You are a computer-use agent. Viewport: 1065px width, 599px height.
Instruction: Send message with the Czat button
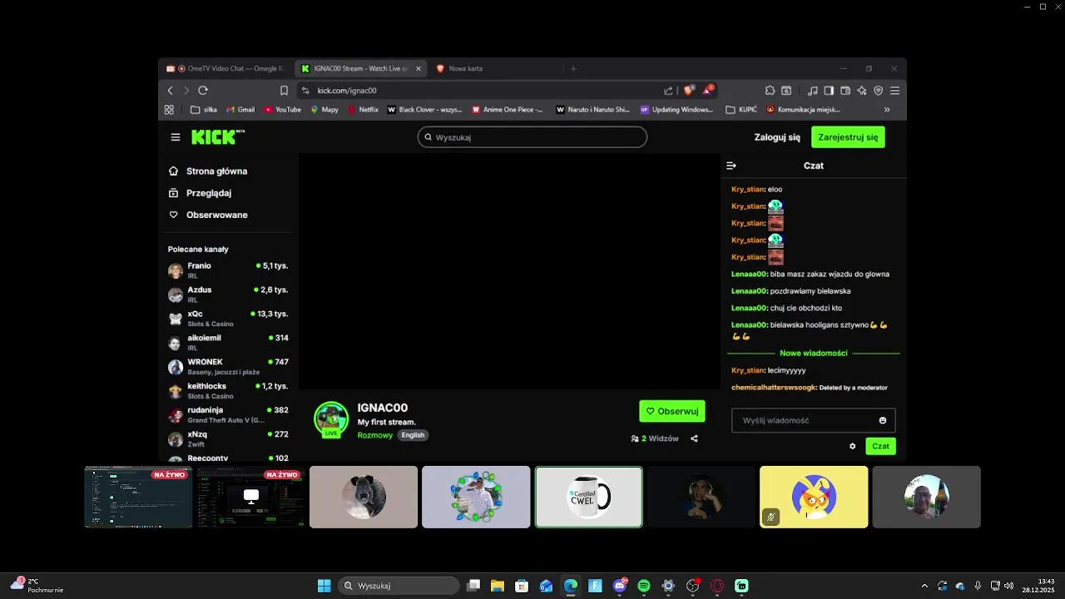pyautogui.click(x=880, y=446)
